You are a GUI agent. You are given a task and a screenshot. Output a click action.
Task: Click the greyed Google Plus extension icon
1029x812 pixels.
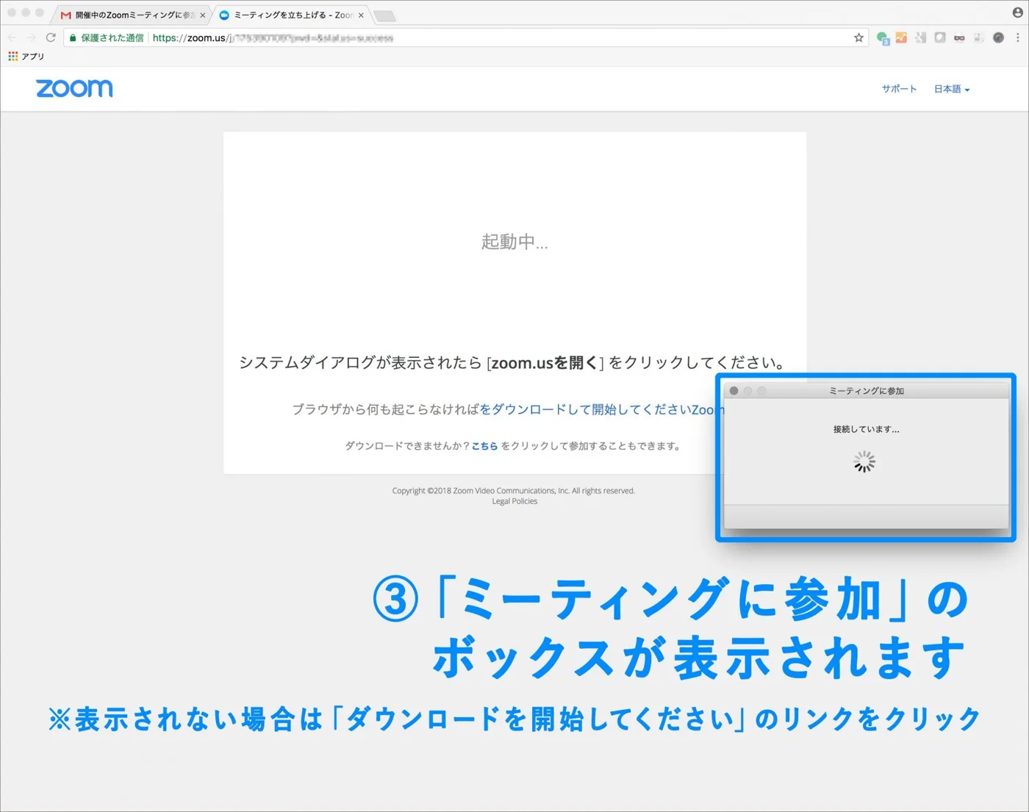pyautogui.click(x=921, y=37)
